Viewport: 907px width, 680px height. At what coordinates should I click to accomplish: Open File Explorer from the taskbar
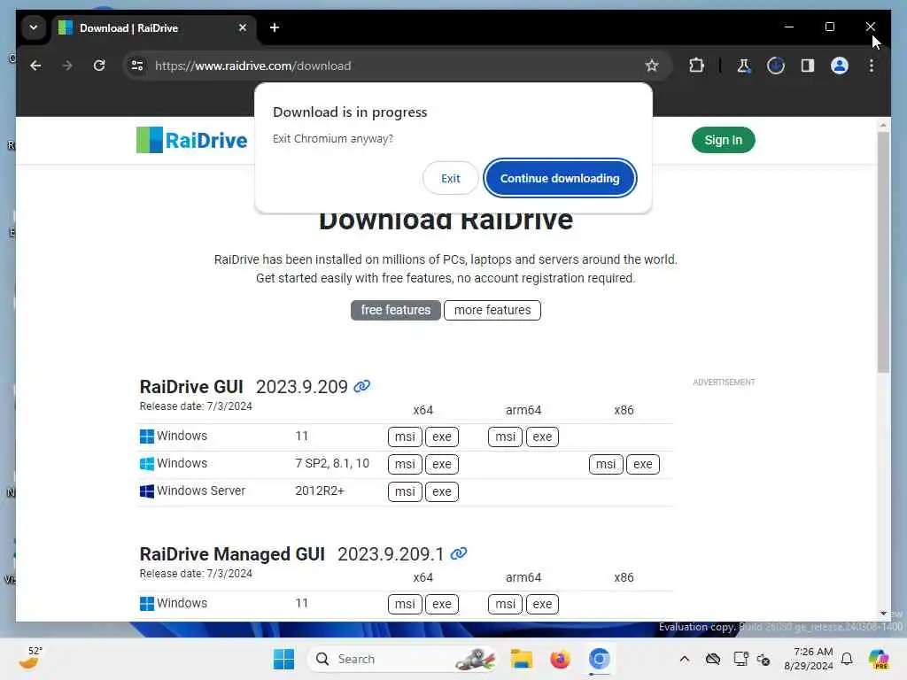[x=521, y=659]
